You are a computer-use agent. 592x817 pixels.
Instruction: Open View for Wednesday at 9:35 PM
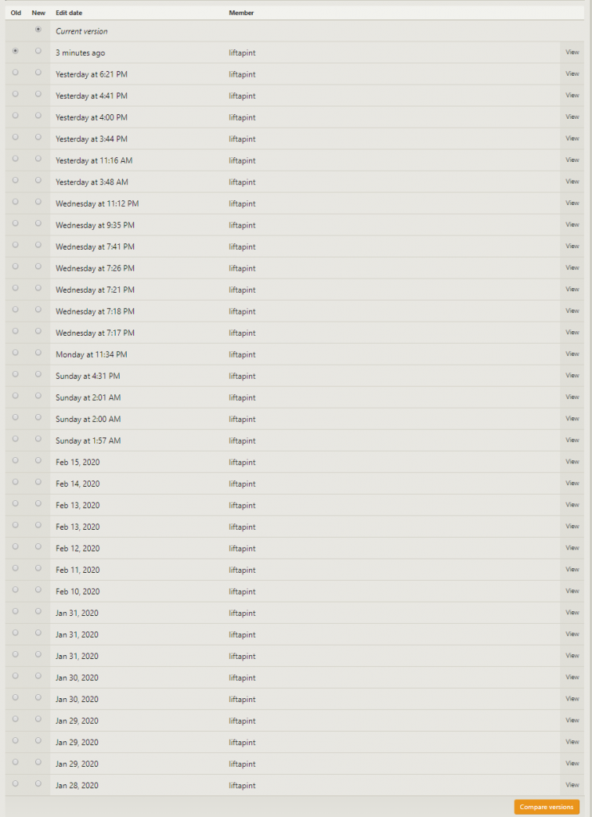(x=572, y=224)
